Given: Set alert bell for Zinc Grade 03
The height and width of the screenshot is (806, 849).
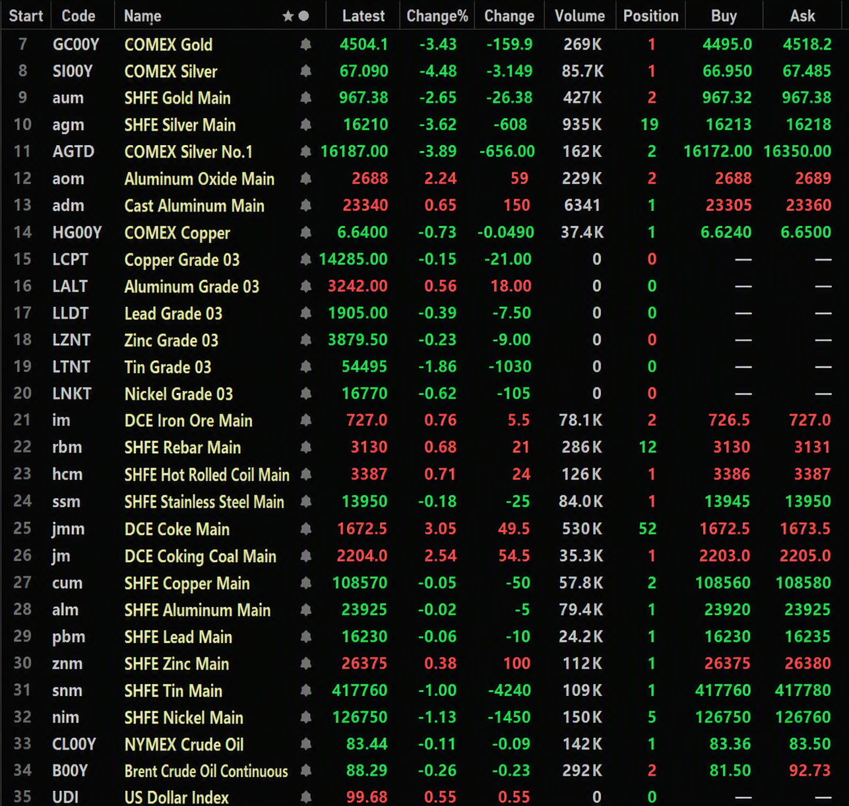Looking at the screenshot, I should 305,340.
